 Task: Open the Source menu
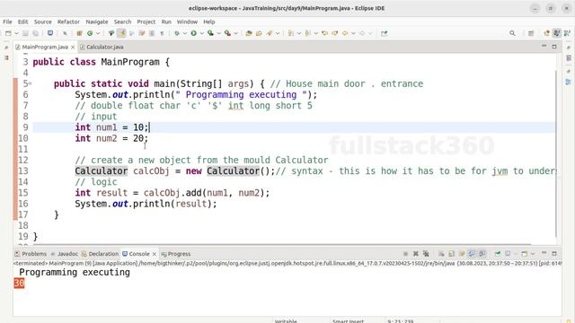(43, 22)
